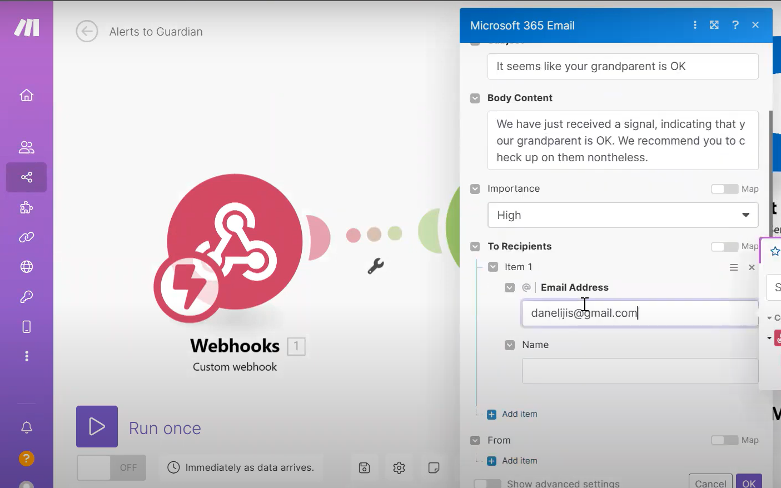Viewport: 781px width, 488px height.
Task: Open the Notes icon in bottom toolbar
Action: 434,468
